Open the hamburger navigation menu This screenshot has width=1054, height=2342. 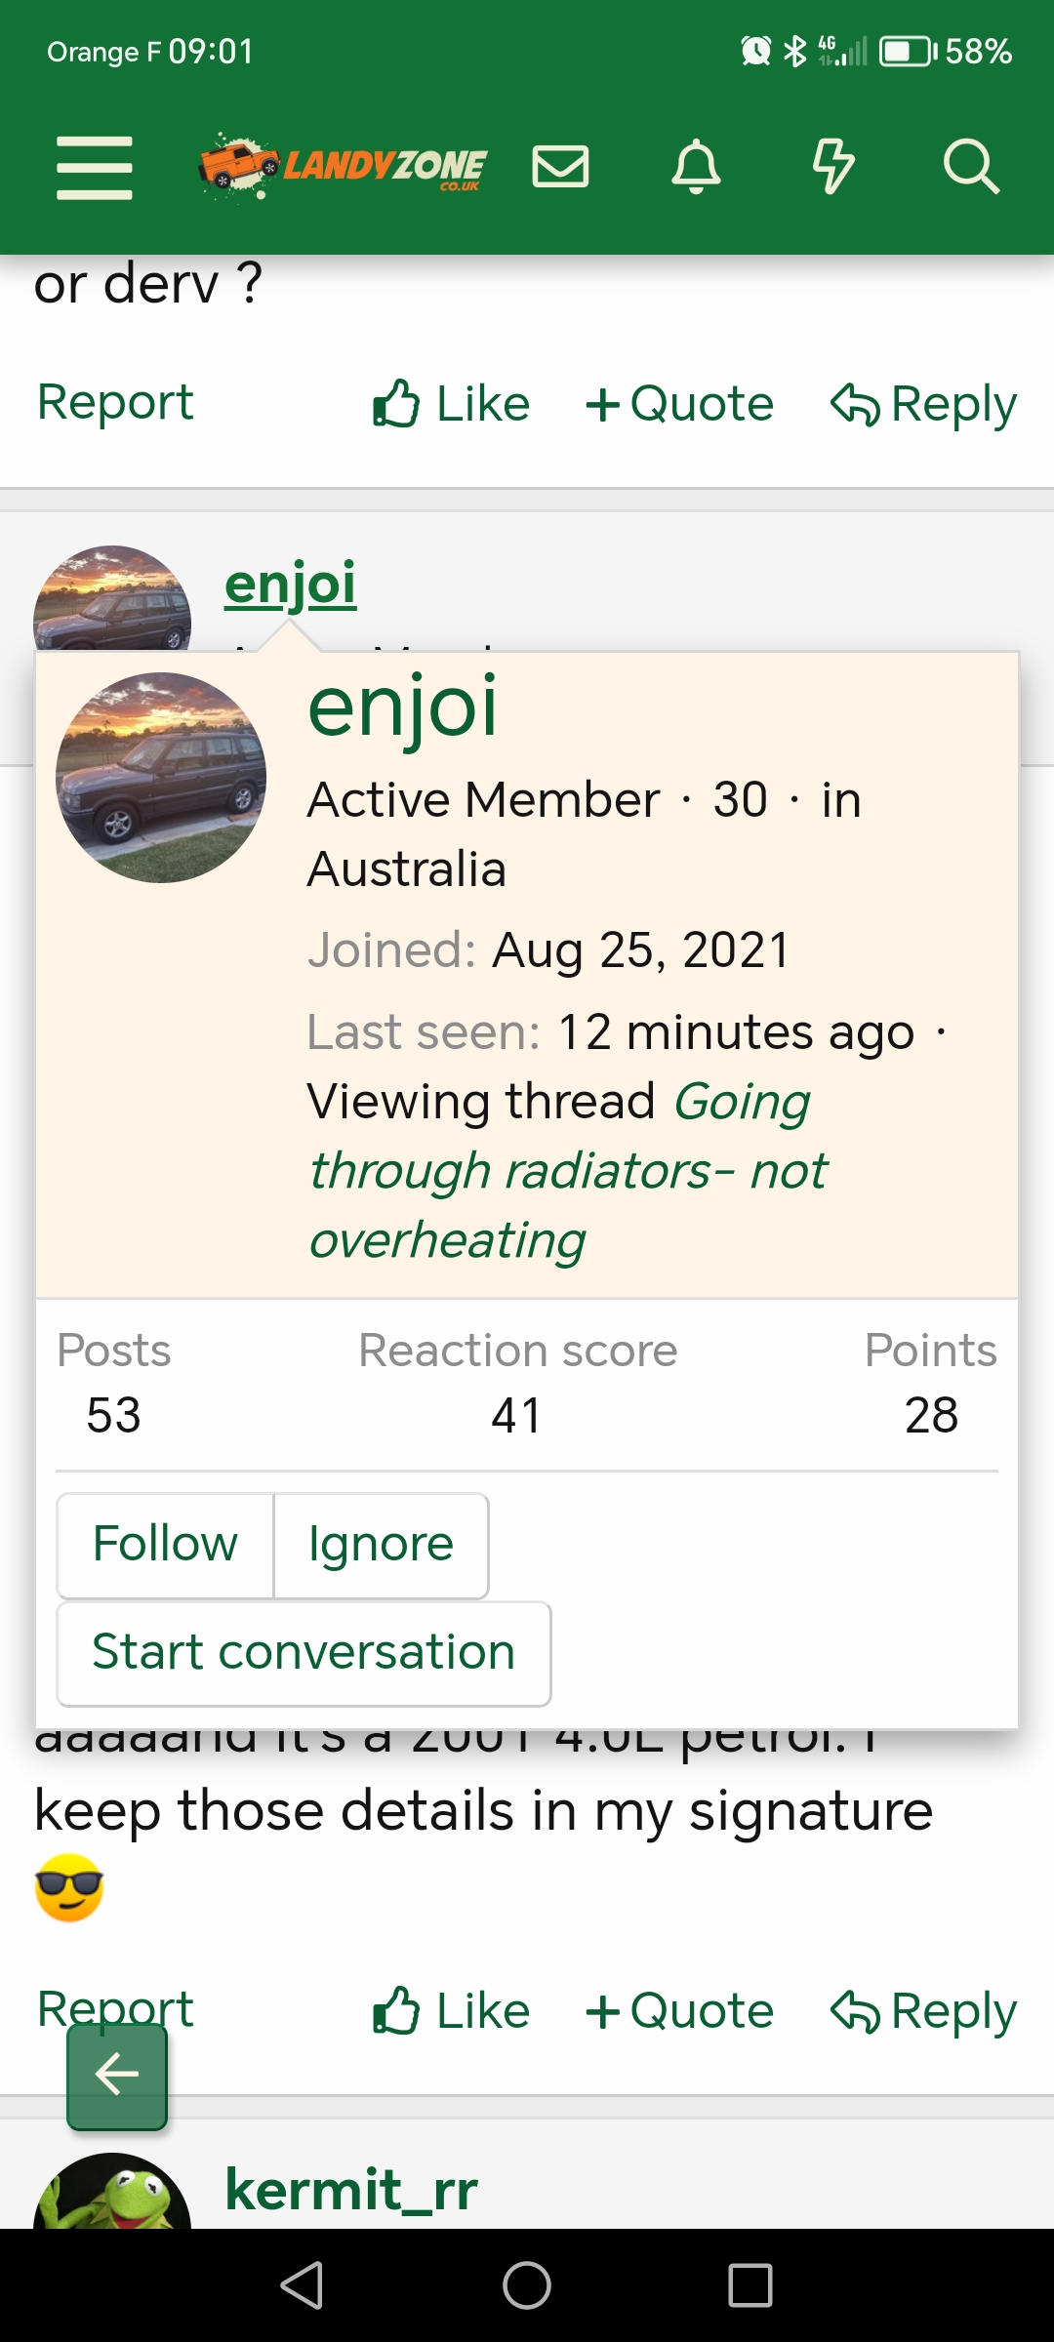pyautogui.click(x=95, y=168)
